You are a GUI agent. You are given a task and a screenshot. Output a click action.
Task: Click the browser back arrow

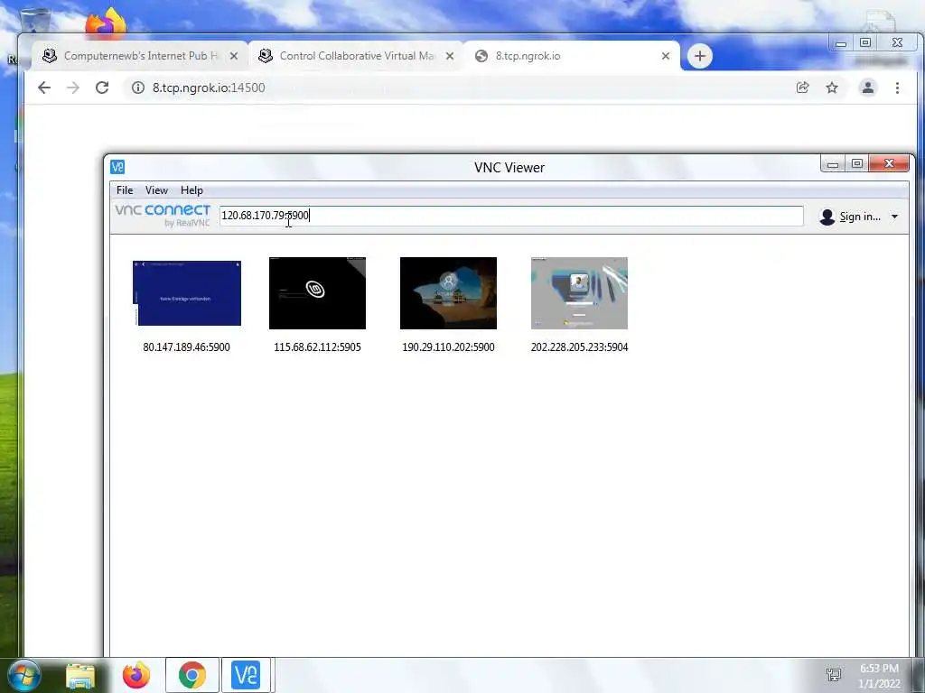[44, 88]
